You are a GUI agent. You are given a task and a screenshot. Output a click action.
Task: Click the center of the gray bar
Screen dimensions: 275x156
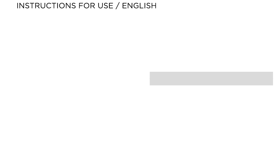[x=211, y=78]
